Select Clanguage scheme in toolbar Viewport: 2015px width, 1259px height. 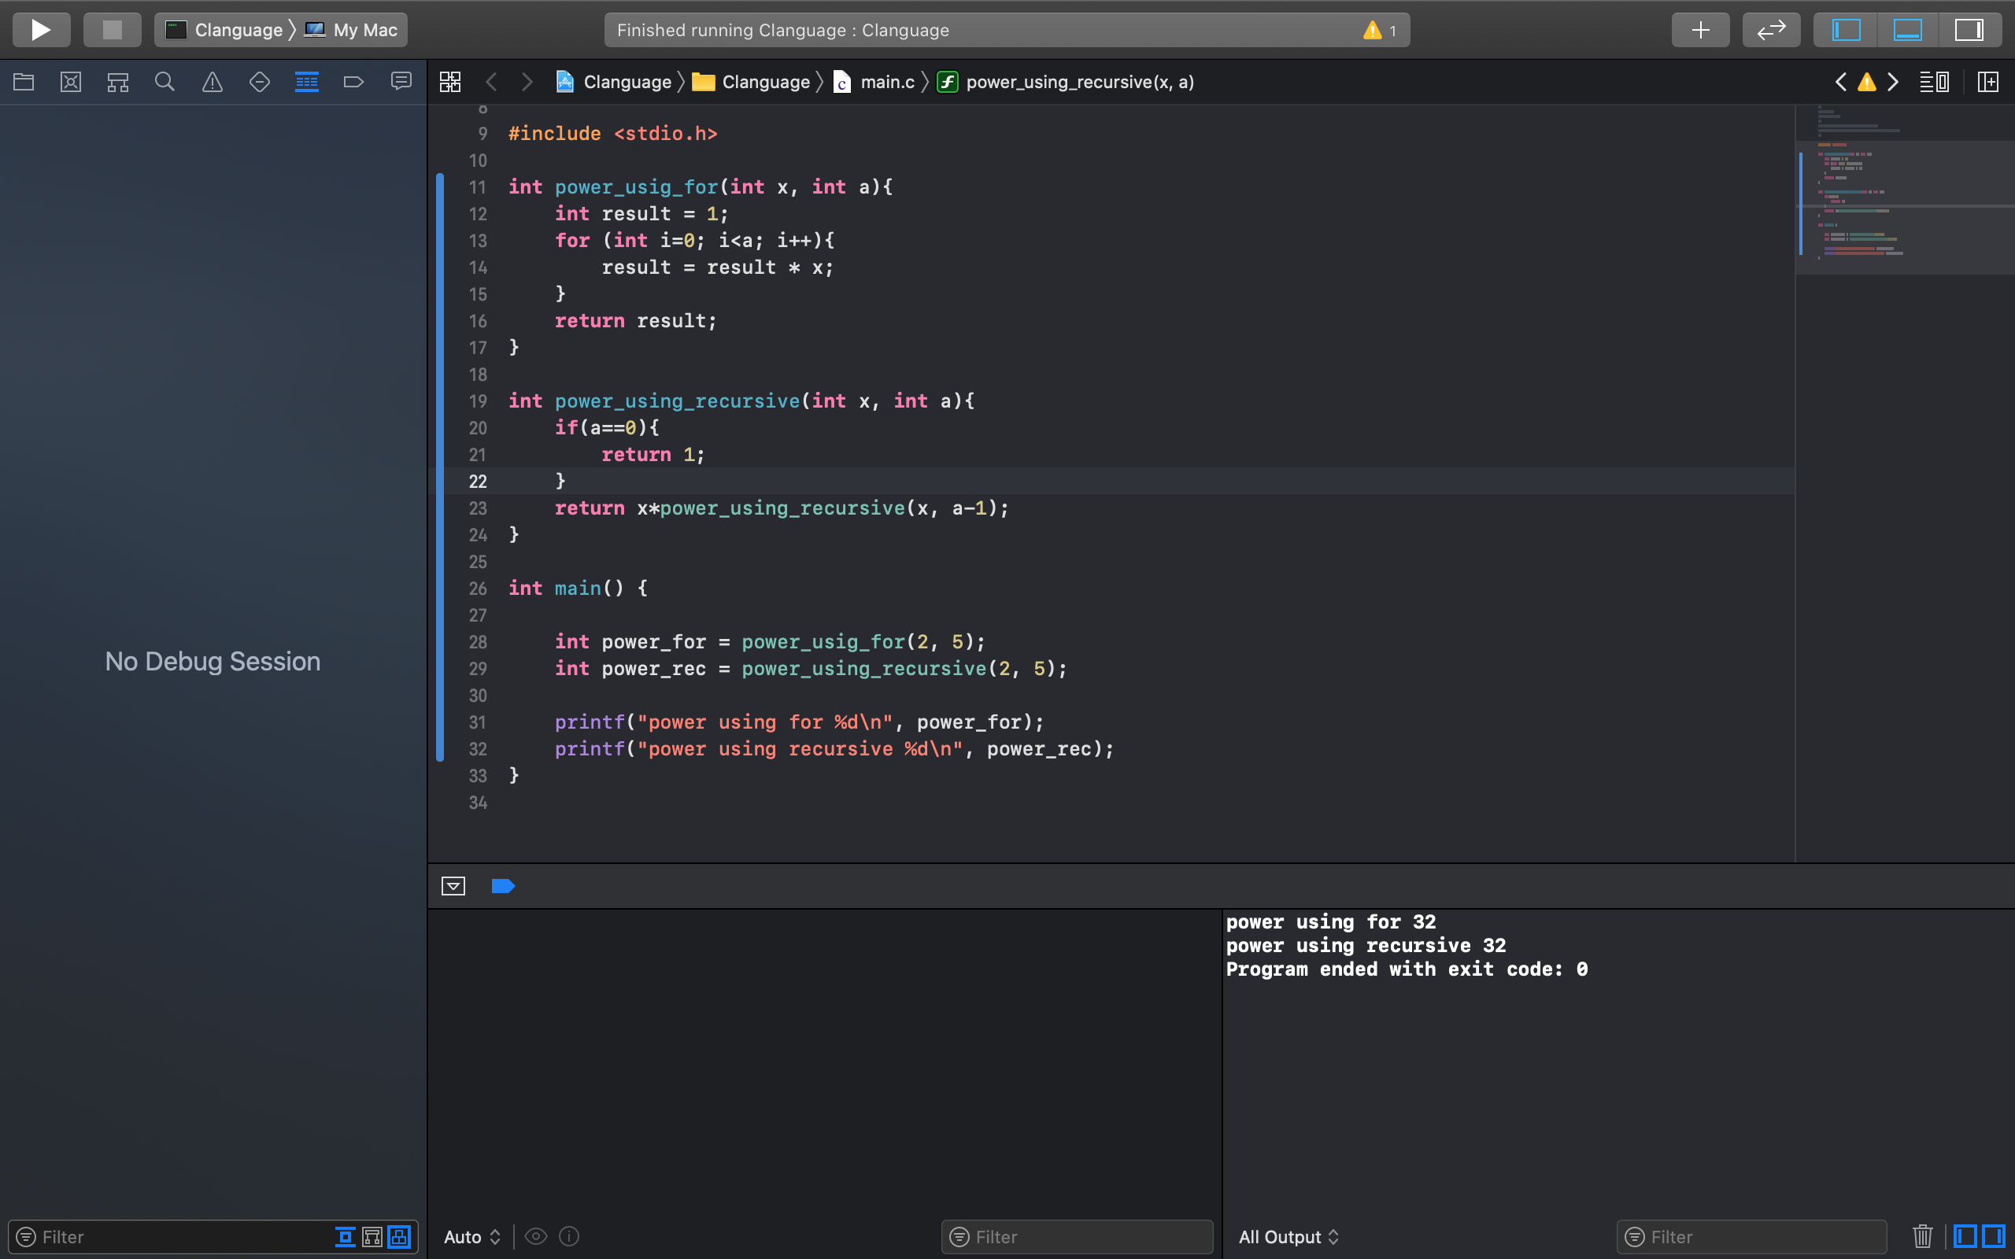[x=238, y=30]
